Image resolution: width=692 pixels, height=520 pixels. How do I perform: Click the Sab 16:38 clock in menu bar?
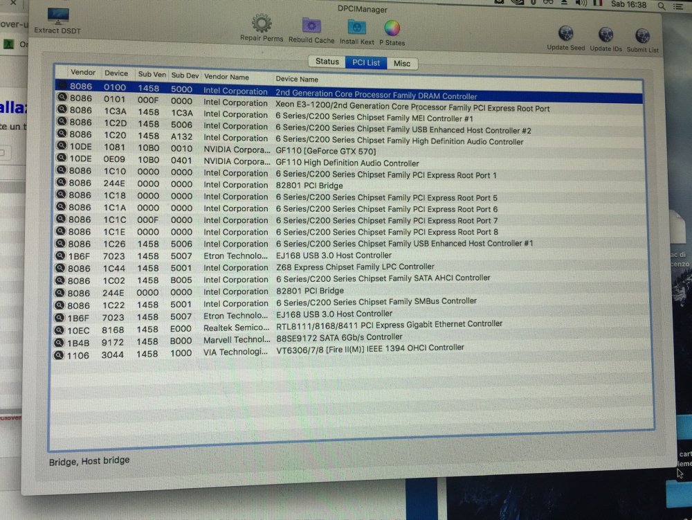click(x=628, y=4)
